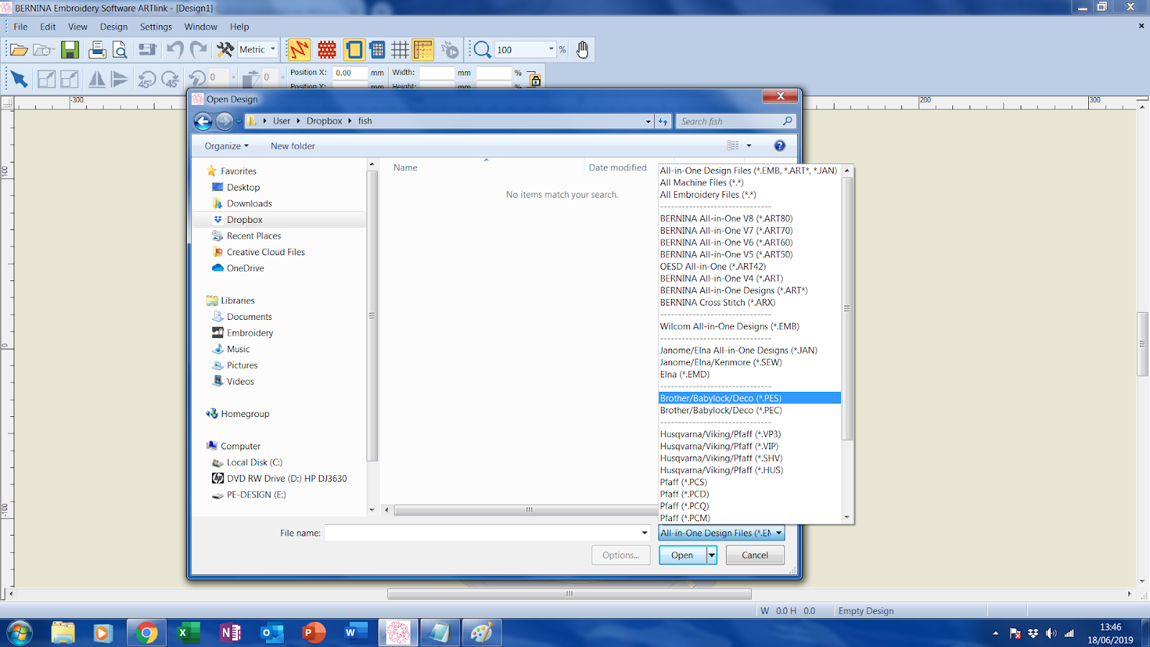This screenshot has height=647, width=1150.
Task: Click the Print icon in toolbar
Action: click(x=97, y=50)
